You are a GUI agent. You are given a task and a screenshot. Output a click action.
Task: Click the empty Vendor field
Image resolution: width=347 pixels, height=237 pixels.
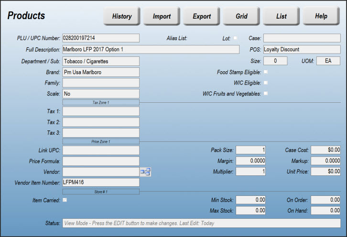click(x=101, y=172)
